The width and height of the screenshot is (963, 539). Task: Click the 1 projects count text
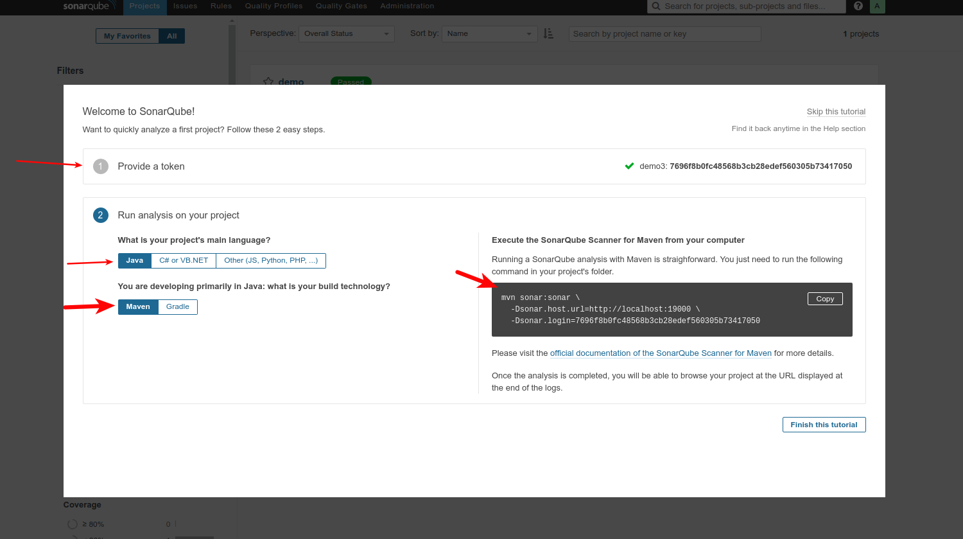point(861,34)
